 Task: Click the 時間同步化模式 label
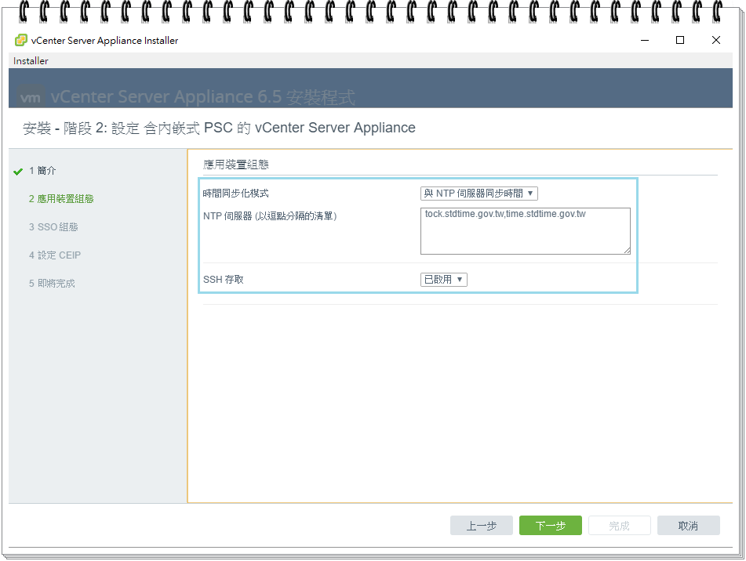click(235, 194)
